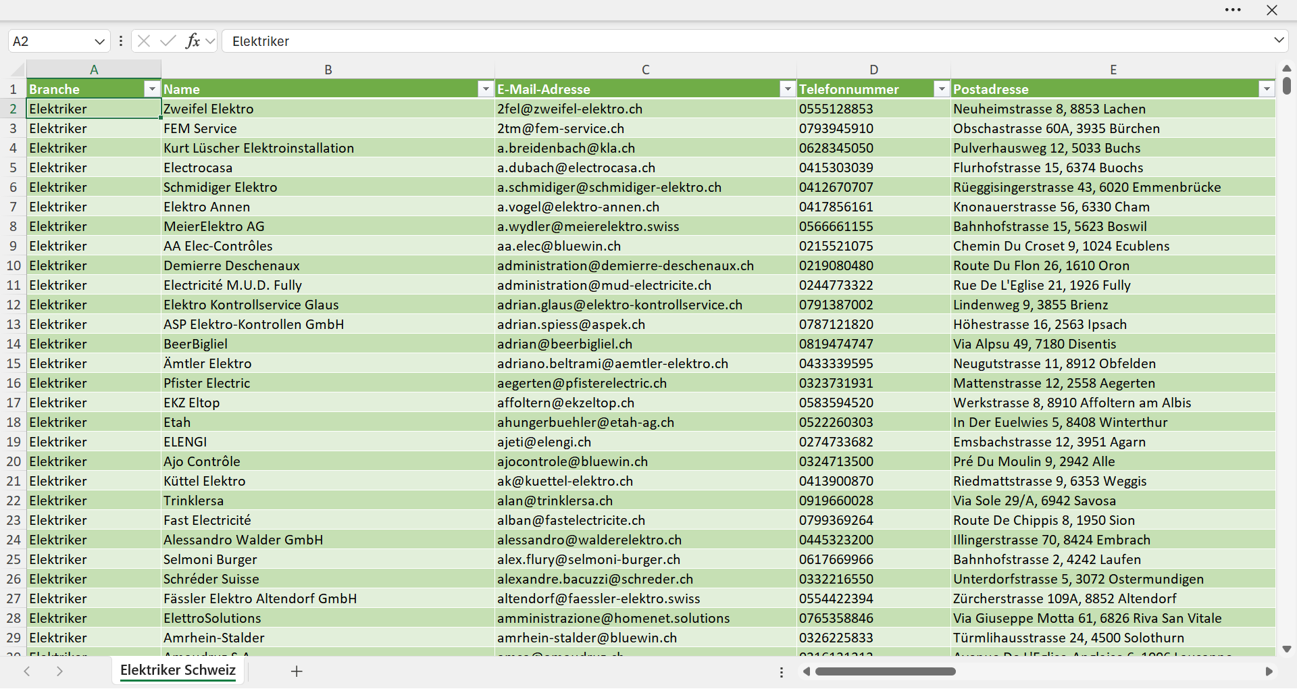Viewport: 1297px width, 689px height.
Task: Click the Enter formula checkmark icon
Action: tap(168, 41)
